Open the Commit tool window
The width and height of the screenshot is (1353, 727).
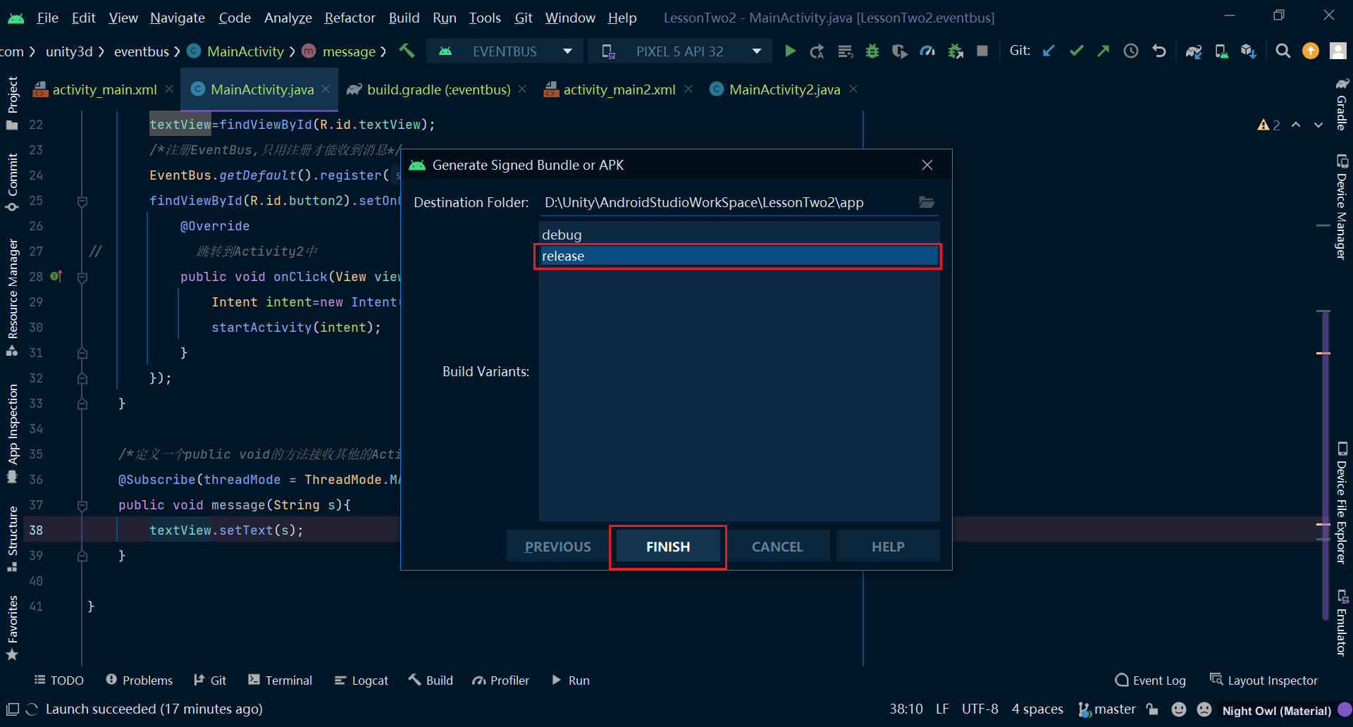(x=12, y=181)
